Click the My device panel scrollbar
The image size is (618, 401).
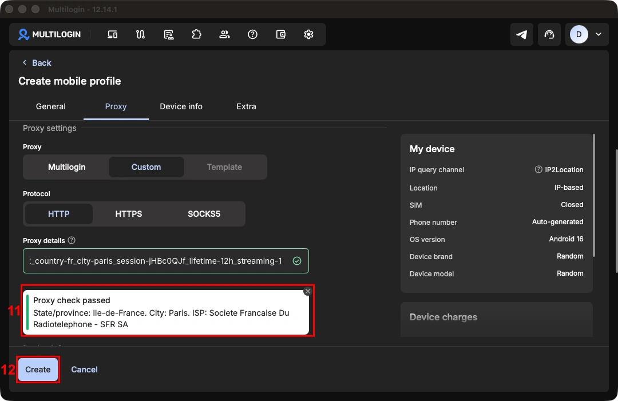tap(594, 196)
